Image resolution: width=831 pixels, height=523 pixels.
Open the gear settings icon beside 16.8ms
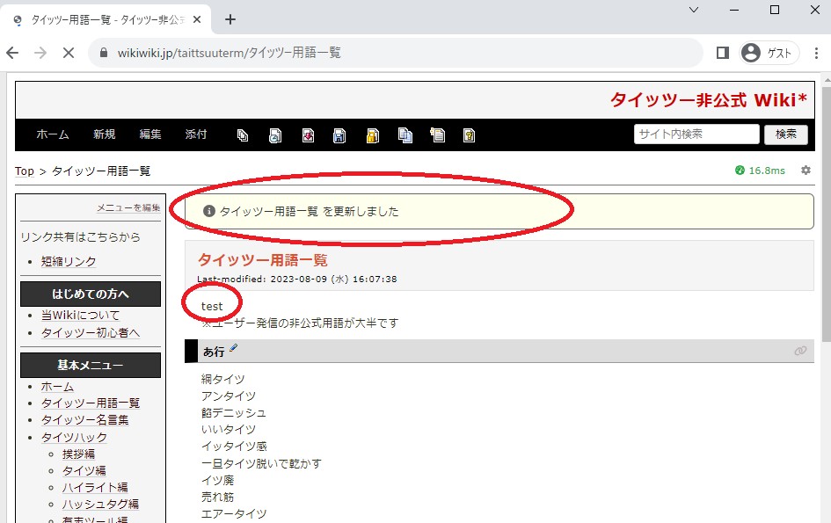805,171
